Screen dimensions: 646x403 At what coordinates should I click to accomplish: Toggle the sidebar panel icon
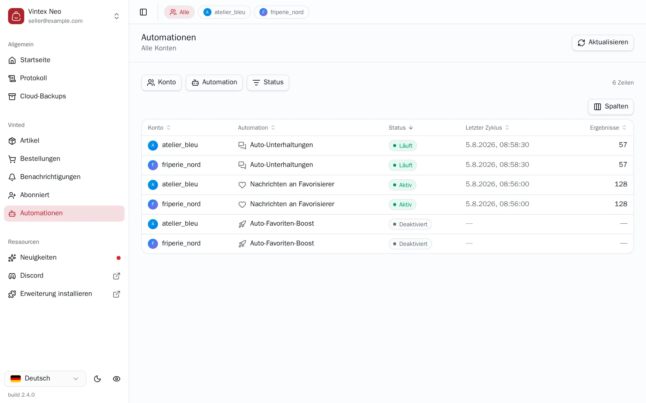point(143,12)
